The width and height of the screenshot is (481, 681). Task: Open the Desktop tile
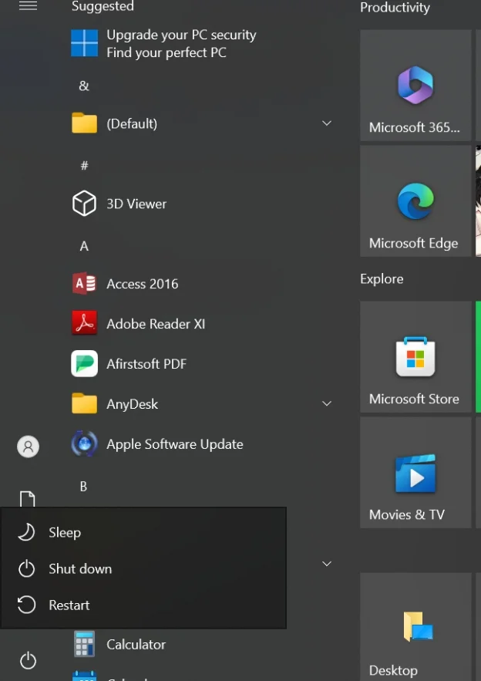point(415,627)
